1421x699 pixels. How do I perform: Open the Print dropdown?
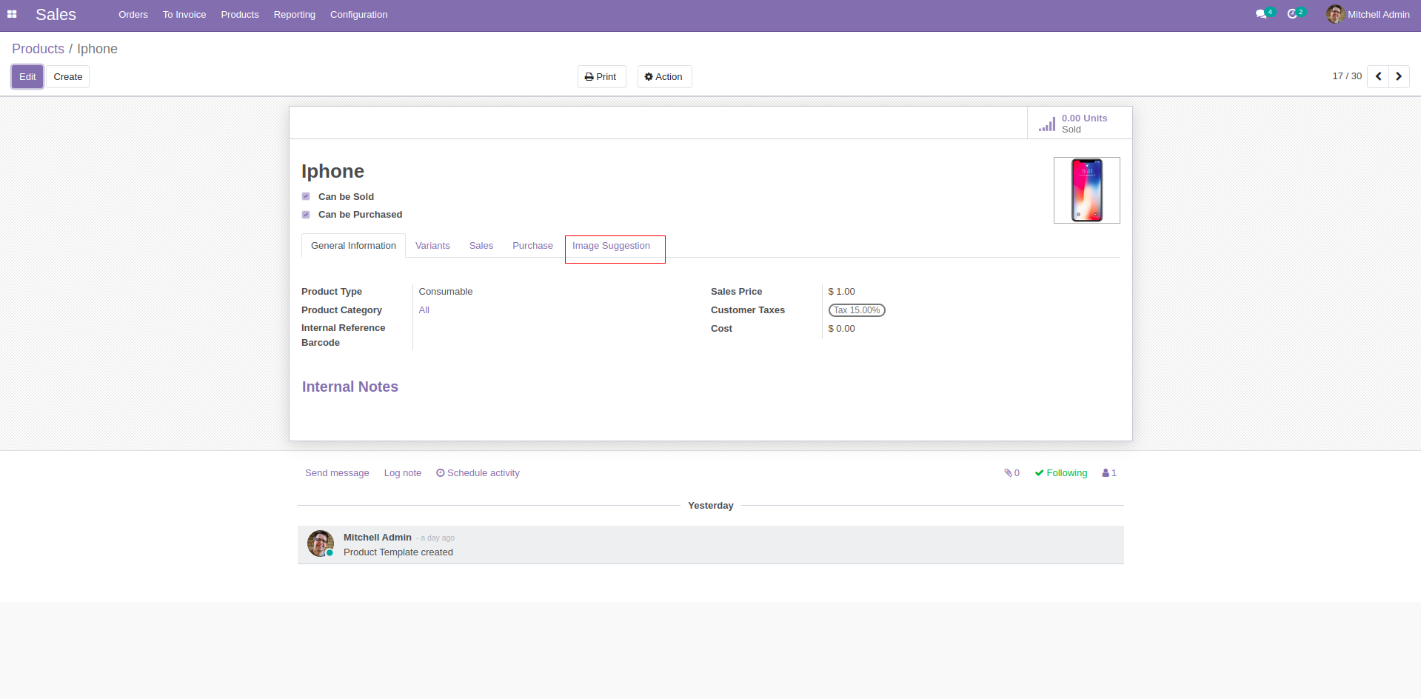click(601, 77)
